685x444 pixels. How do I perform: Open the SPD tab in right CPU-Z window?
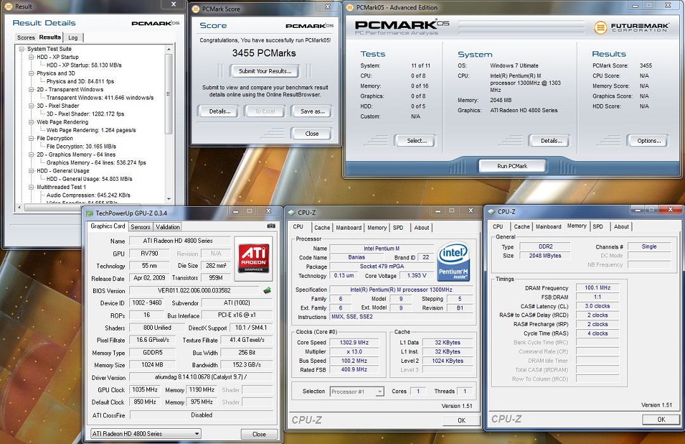[x=598, y=226]
